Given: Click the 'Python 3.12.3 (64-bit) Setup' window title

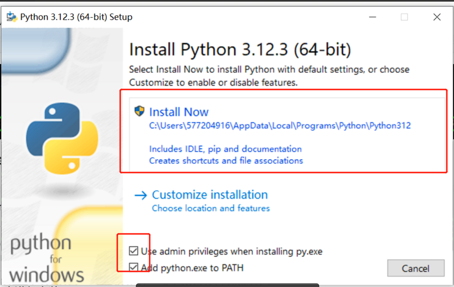Looking at the screenshot, I should click(76, 17).
